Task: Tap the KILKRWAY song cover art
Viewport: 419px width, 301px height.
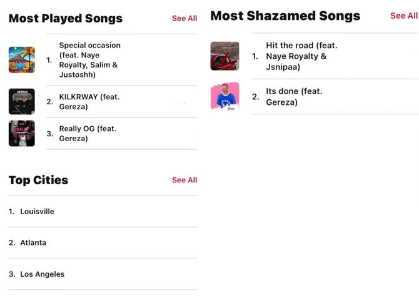Action: [22, 101]
